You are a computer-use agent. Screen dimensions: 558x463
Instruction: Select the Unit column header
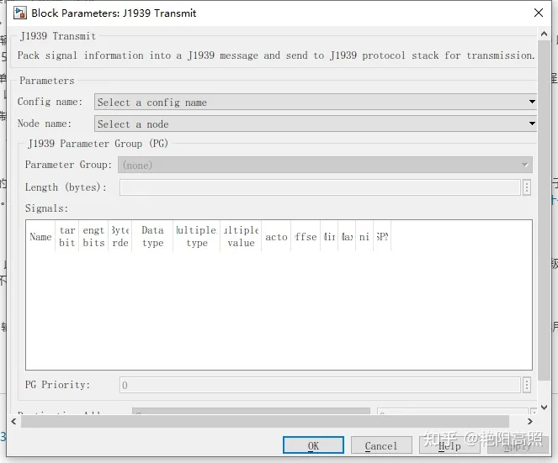pyautogui.click(x=364, y=237)
